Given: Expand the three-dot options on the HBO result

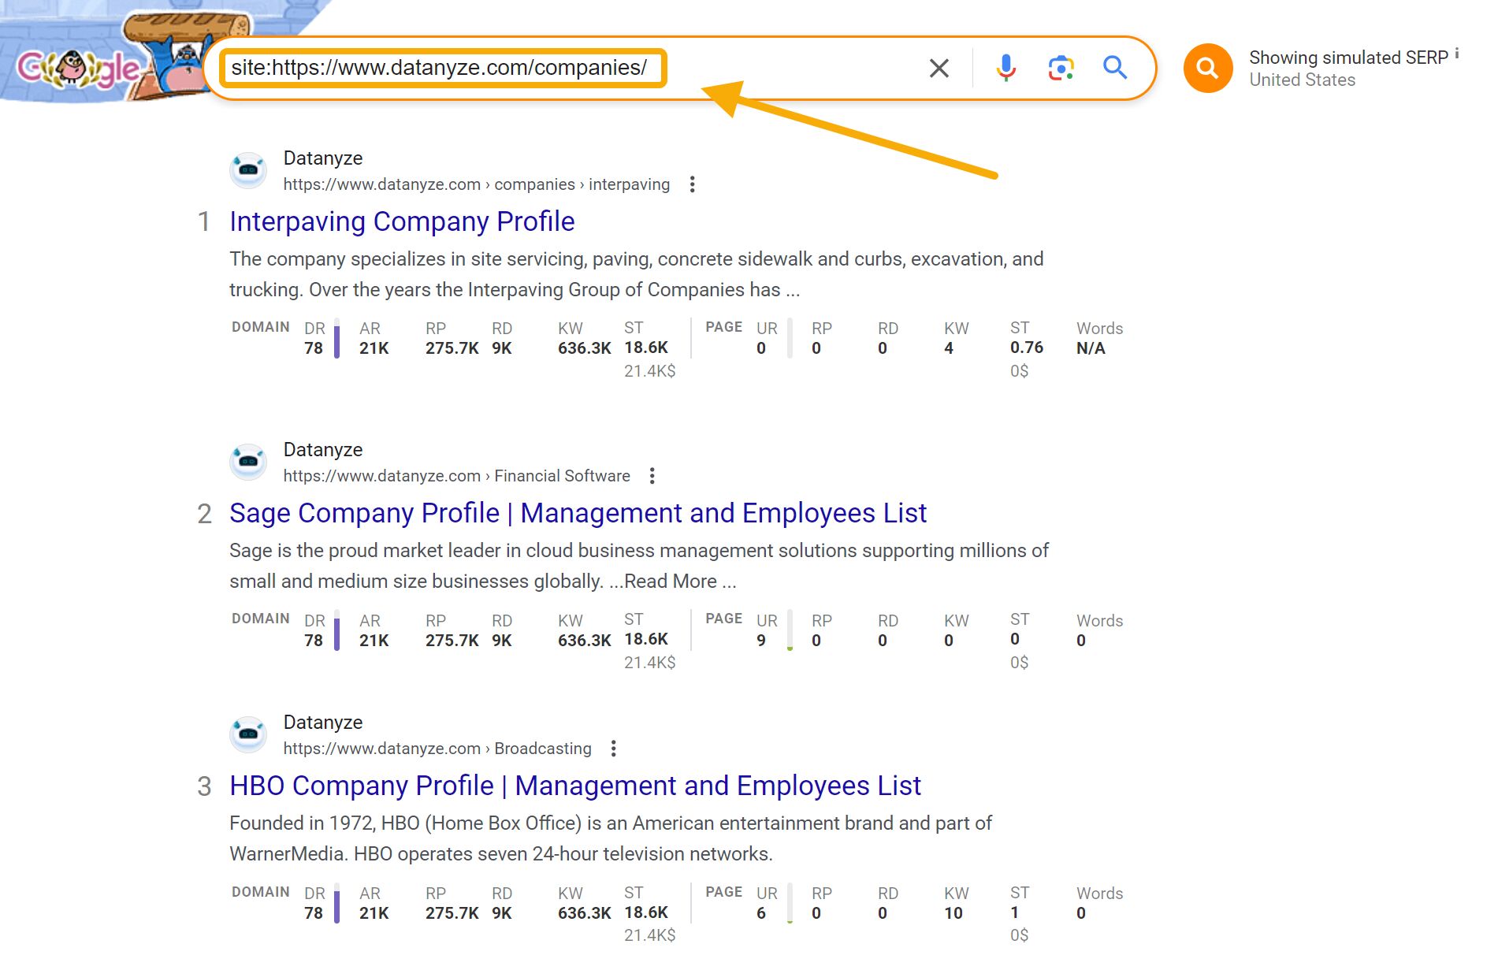Looking at the screenshot, I should pyautogui.click(x=613, y=748).
